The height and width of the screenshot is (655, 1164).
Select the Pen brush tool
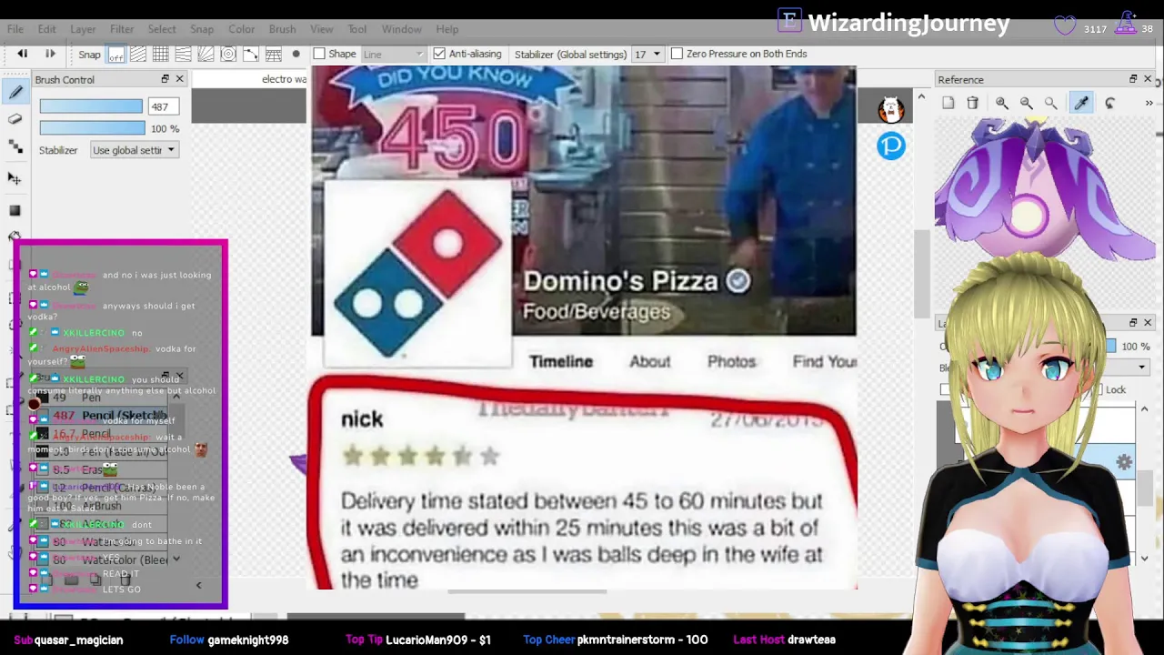click(x=15, y=92)
